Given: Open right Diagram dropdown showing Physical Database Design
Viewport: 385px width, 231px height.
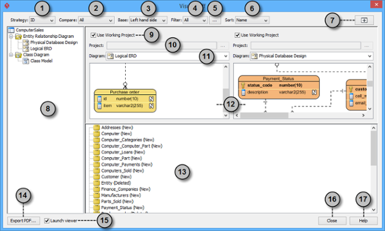Looking at the screenshot, I should tap(312, 56).
